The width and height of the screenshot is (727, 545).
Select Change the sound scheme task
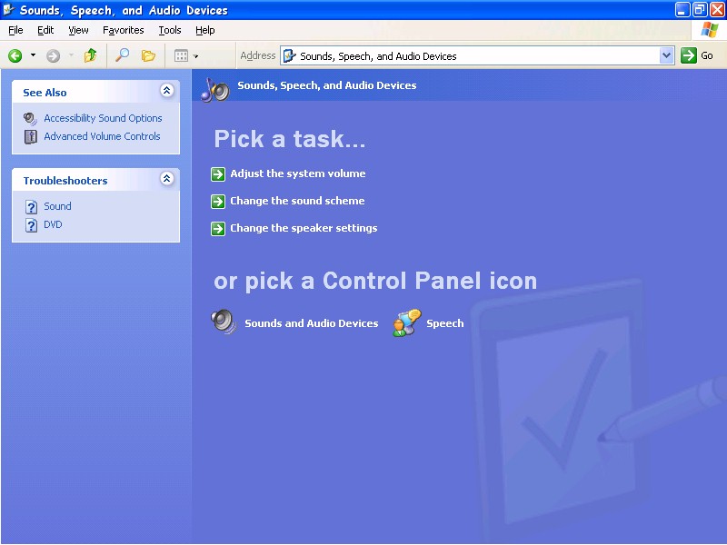[297, 201]
